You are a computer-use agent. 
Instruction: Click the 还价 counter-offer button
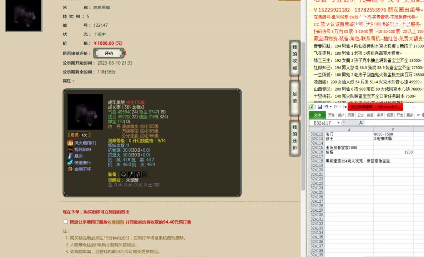(x=109, y=52)
